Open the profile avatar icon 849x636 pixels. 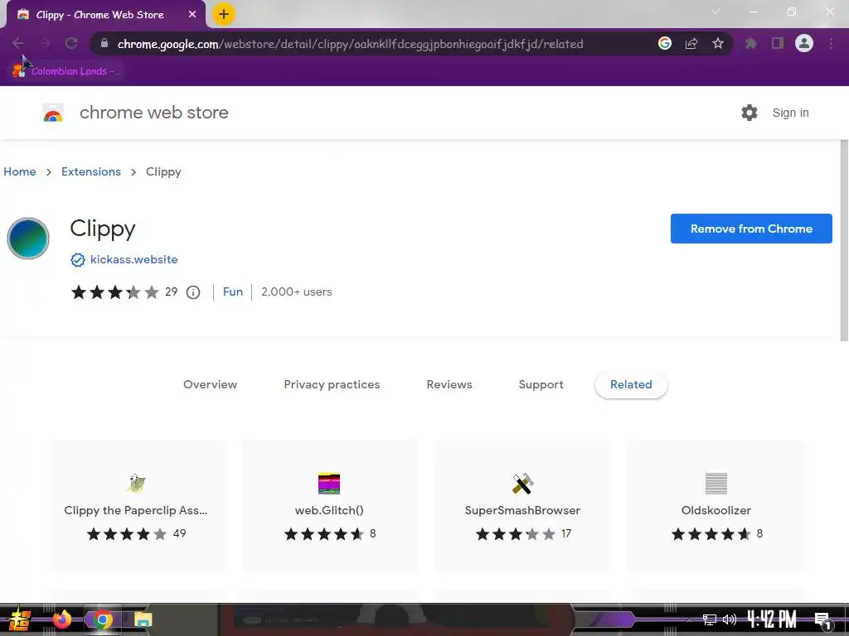(x=804, y=43)
